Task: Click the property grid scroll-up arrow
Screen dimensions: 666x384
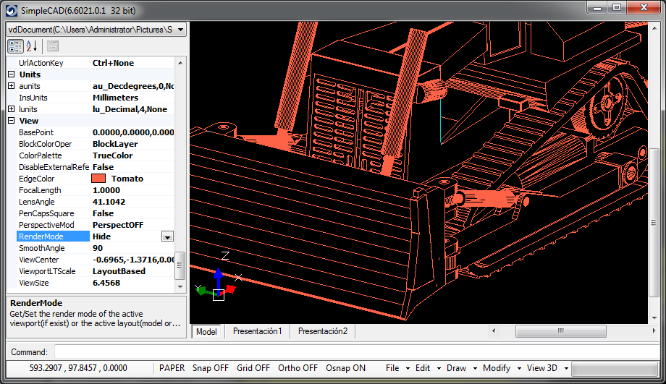Action: (x=180, y=62)
